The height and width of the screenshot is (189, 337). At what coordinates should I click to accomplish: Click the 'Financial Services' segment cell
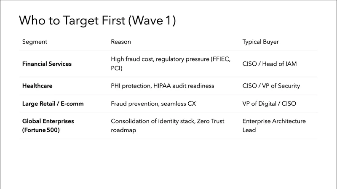47,64
